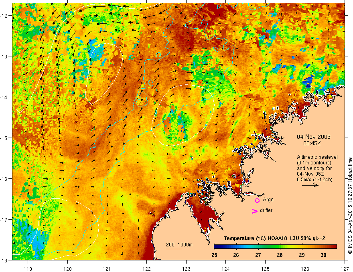
Task: Click the (0.1m contours) text
Action: [314, 163]
